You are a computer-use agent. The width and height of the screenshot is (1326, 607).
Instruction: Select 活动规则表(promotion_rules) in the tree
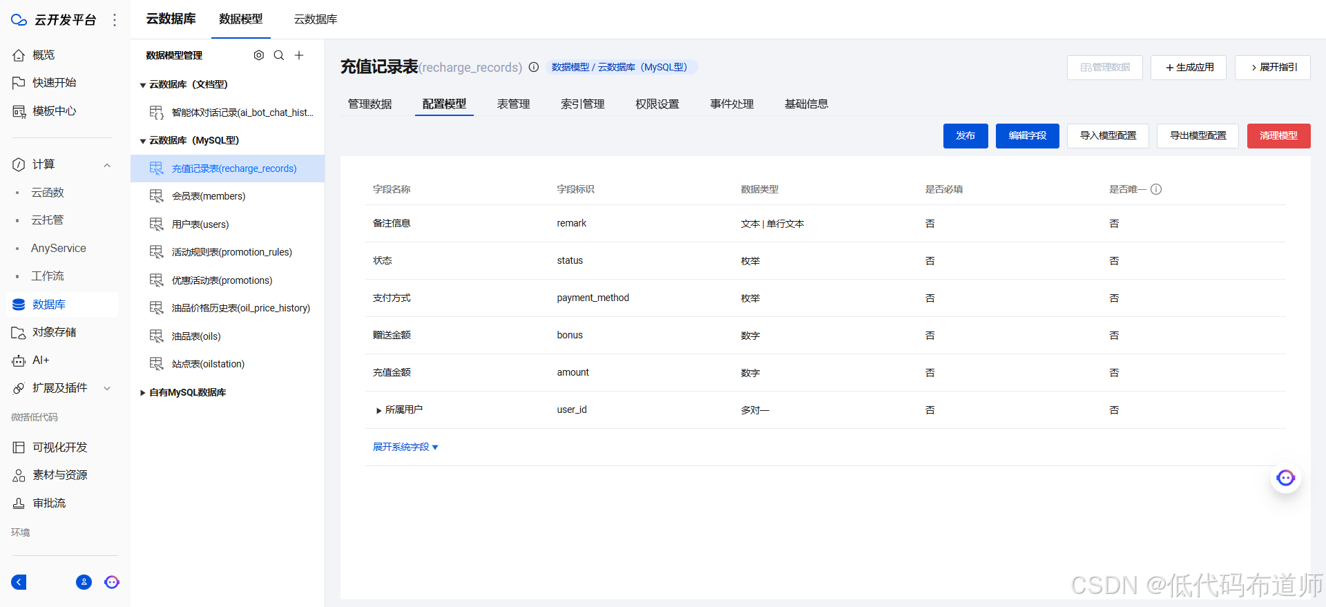coord(227,252)
